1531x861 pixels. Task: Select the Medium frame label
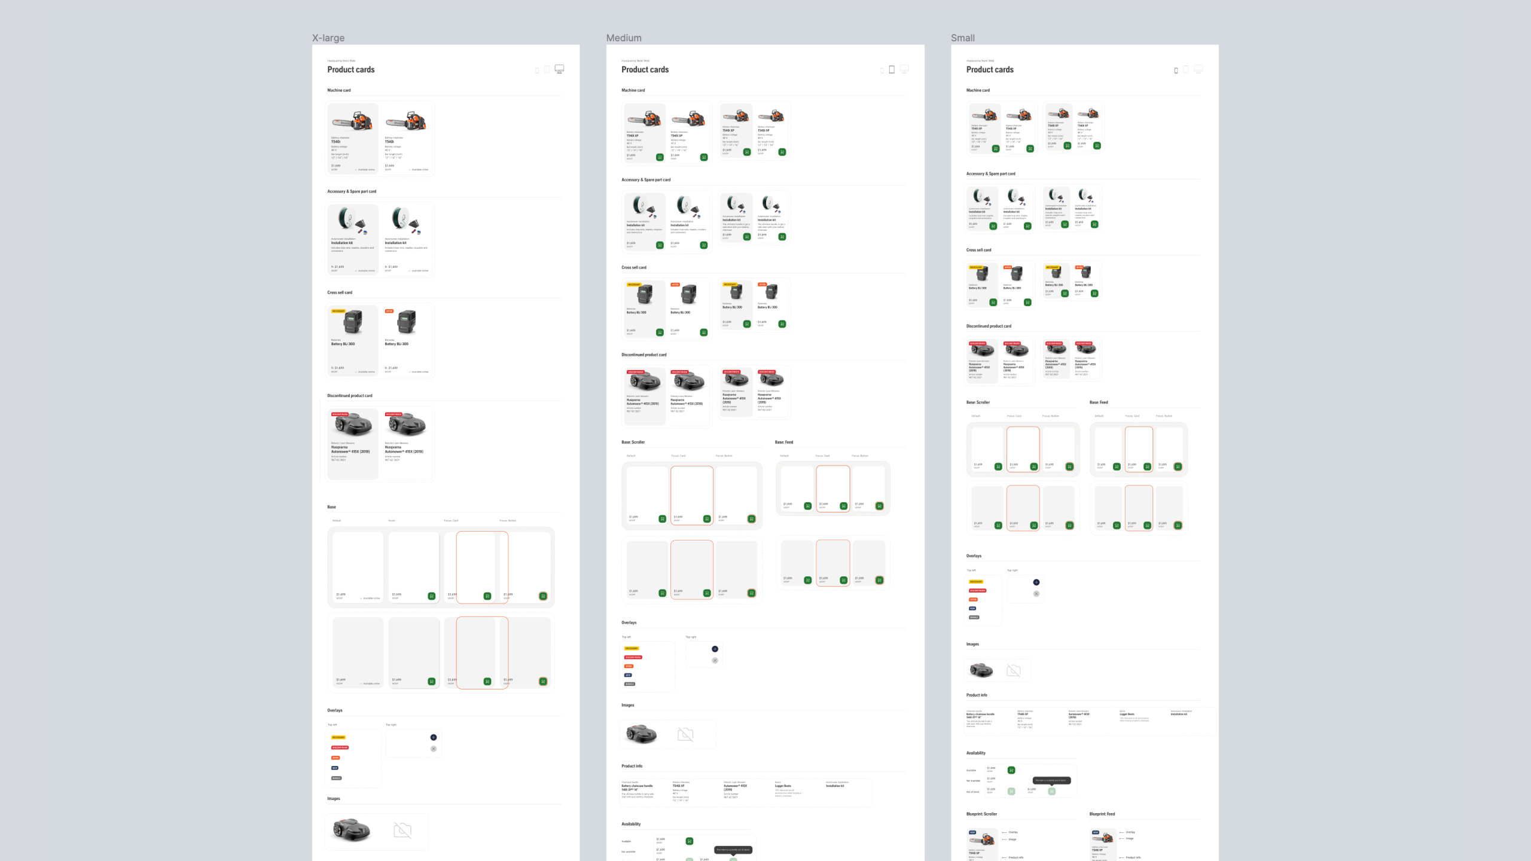624,38
